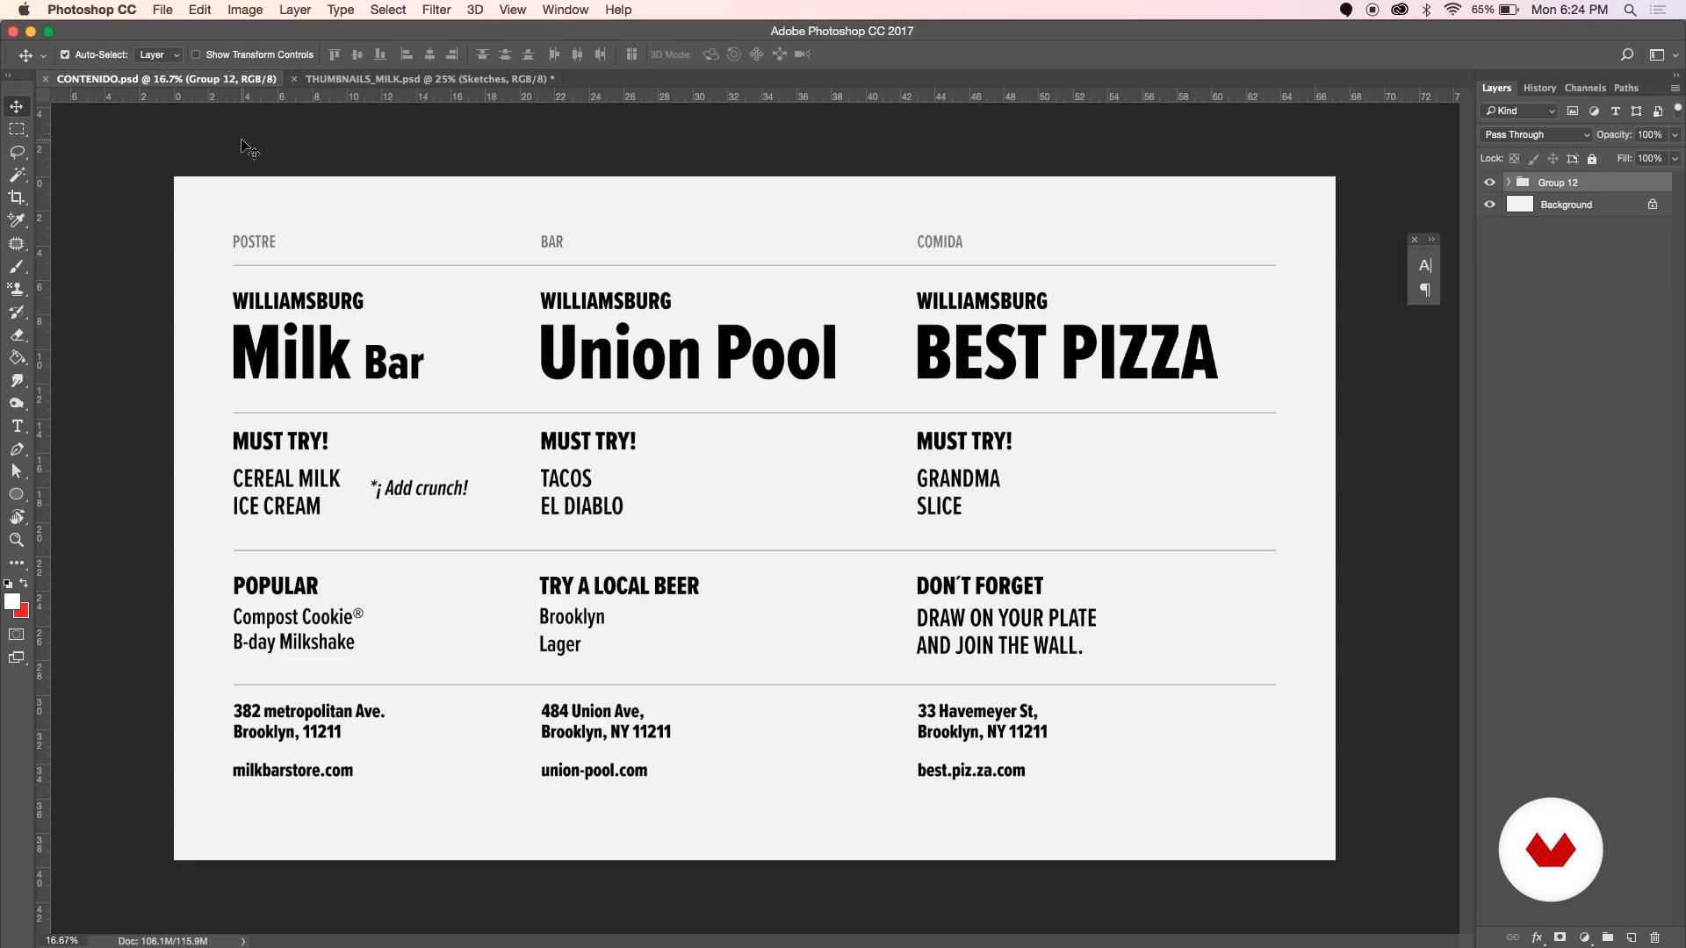Toggle lock transparent pixels
Viewport: 1686px width, 948px height.
(1514, 159)
